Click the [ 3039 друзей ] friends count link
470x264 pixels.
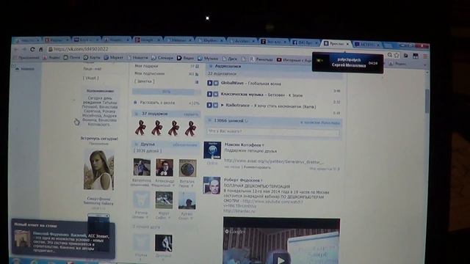[x=148, y=151]
